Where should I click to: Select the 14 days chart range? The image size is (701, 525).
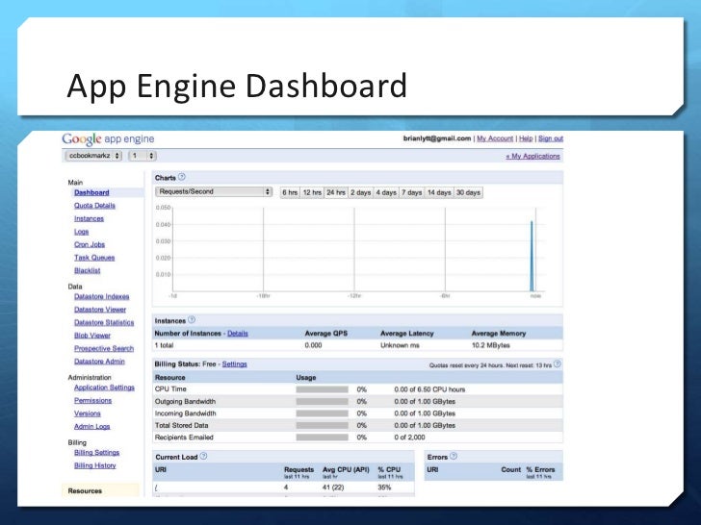click(x=439, y=192)
